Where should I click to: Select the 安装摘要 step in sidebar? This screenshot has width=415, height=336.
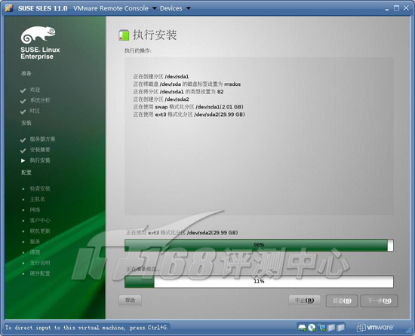click(40, 150)
